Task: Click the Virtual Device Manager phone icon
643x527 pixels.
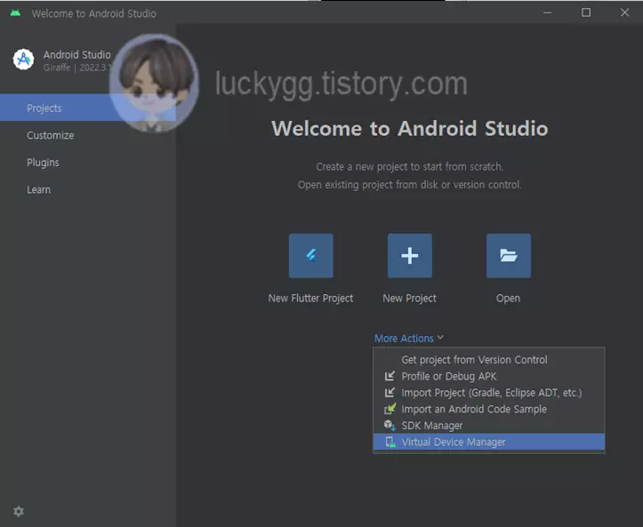Action: (390, 443)
